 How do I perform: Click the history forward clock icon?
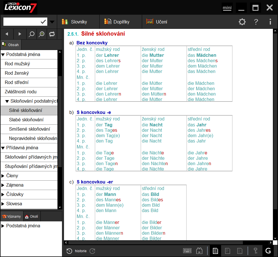pos(92,251)
